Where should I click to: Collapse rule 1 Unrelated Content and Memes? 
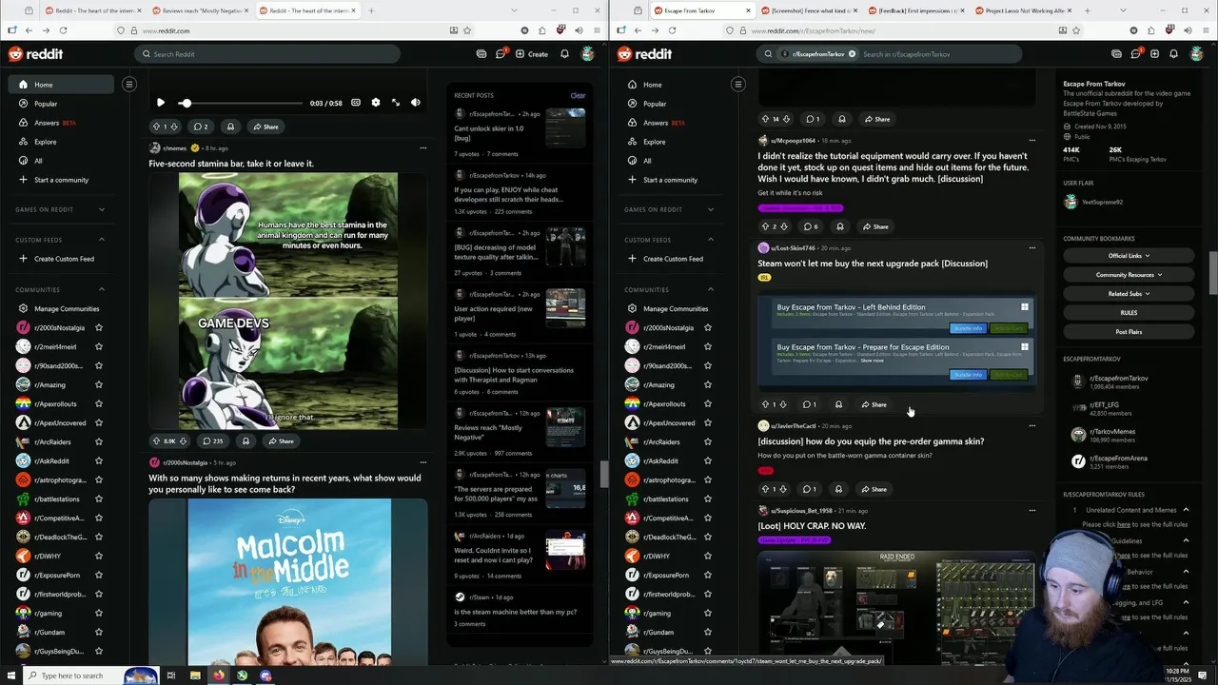[1186, 510]
